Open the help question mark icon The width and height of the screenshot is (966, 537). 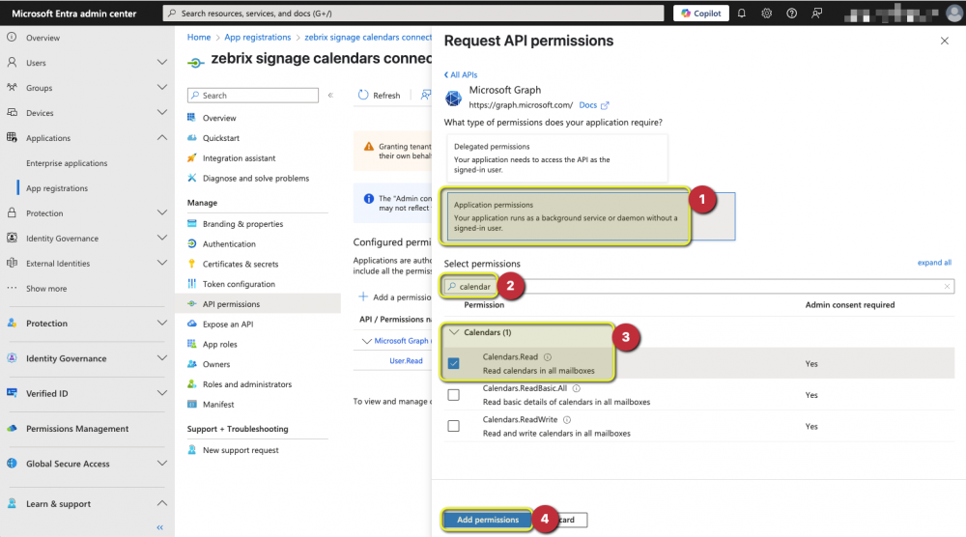[x=792, y=13]
